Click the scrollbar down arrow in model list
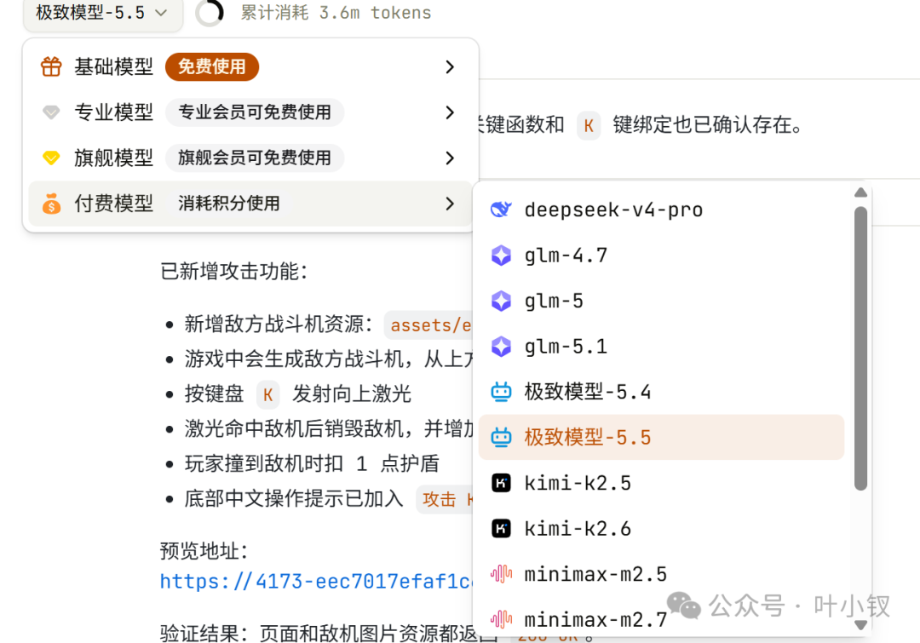The image size is (920, 643). [860, 625]
